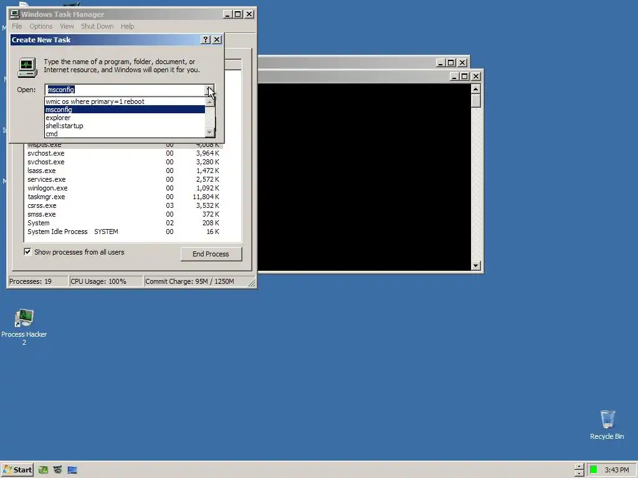Click the question mark help button in Create New Task
The width and height of the screenshot is (638, 478).
click(206, 39)
